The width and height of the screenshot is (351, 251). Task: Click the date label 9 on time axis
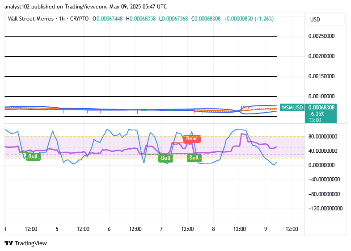pyautogui.click(x=266, y=229)
